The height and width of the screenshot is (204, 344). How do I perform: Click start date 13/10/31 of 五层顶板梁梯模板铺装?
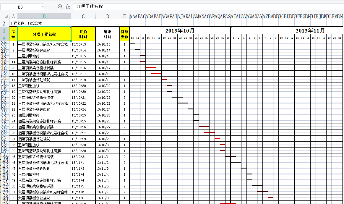click(x=83, y=157)
